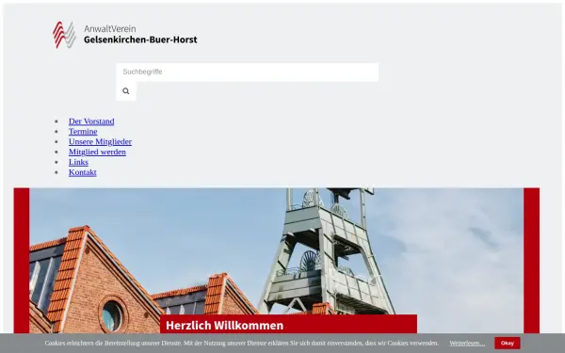The width and height of the screenshot is (565, 353).
Task: Select Mitglied werden navigation link
Action: [x=97, y=152]
